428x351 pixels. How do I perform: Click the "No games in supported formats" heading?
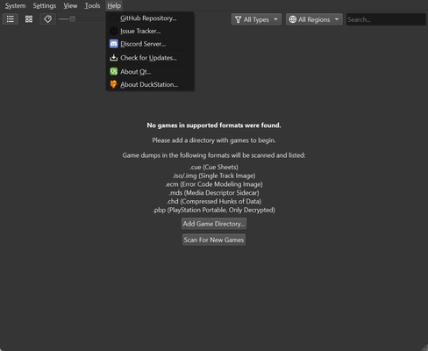point(214,125)
